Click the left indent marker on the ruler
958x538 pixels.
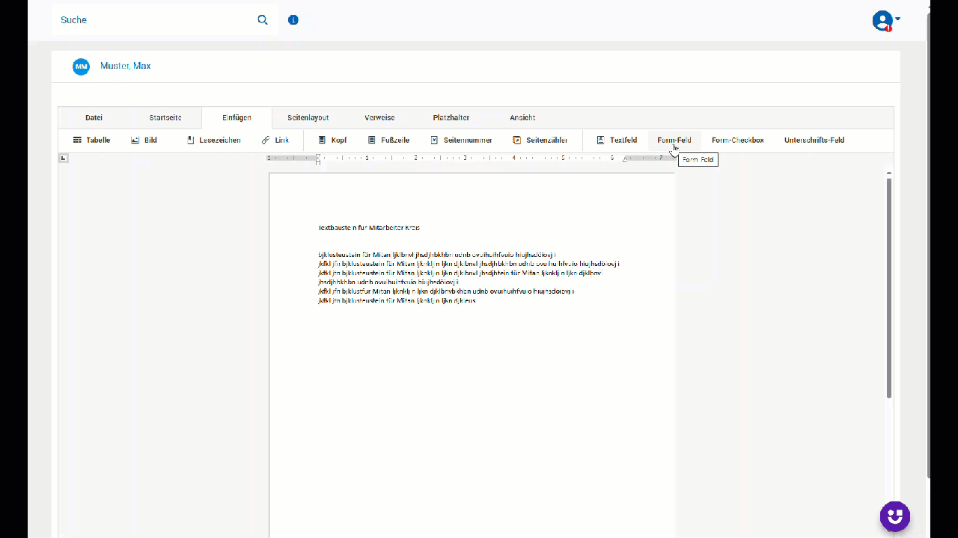(318, 158)
